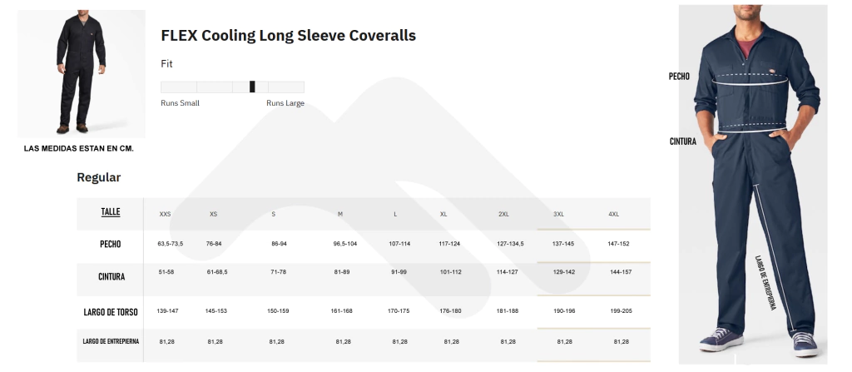Select the XXS size column header

coord(165,214)
